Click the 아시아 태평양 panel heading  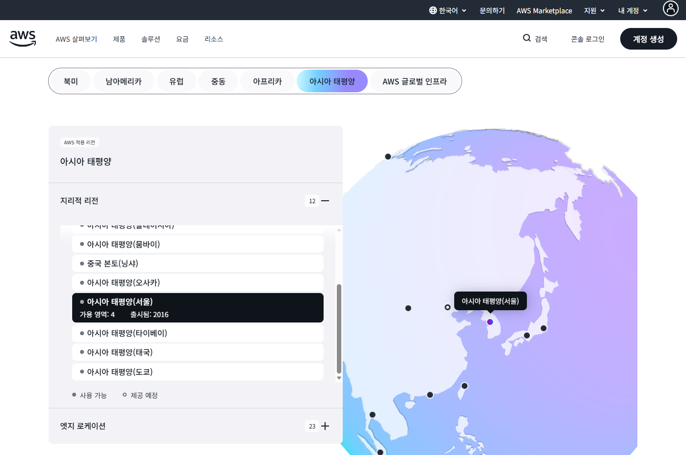(86, 161)
